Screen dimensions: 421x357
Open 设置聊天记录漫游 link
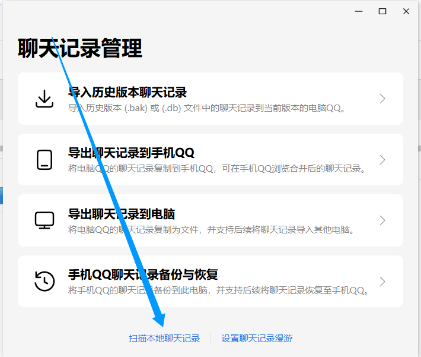257,339
